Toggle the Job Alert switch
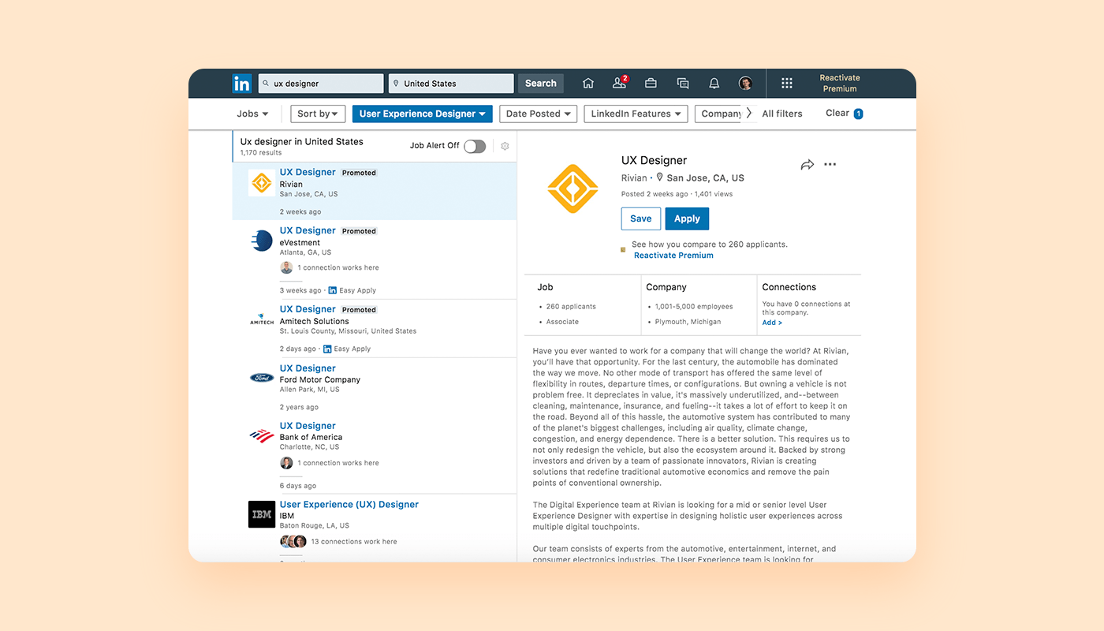Image resolution: width=1104 pixels, height=631 pixels. click(475, 146)
